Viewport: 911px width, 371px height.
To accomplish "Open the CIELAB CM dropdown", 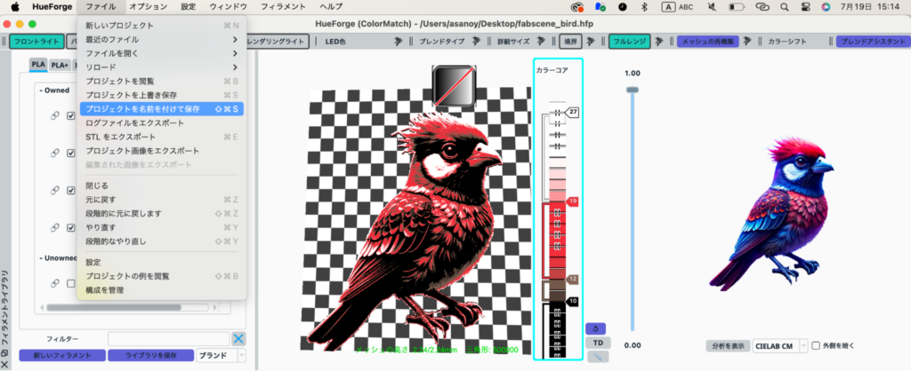I will coord(779,346).
